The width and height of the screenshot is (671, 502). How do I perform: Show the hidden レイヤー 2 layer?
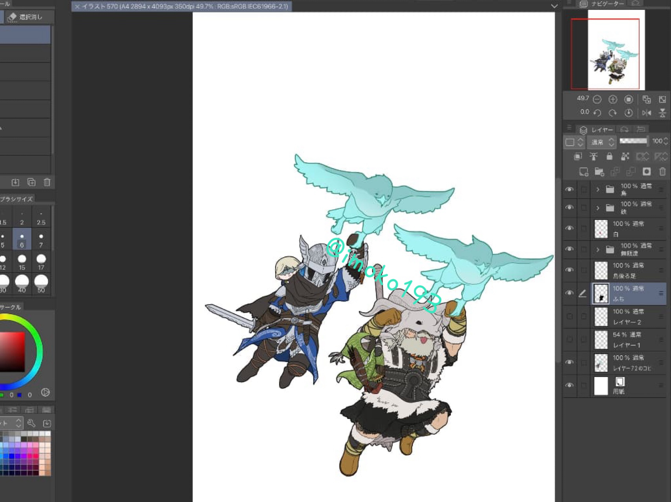coord(569,316)
